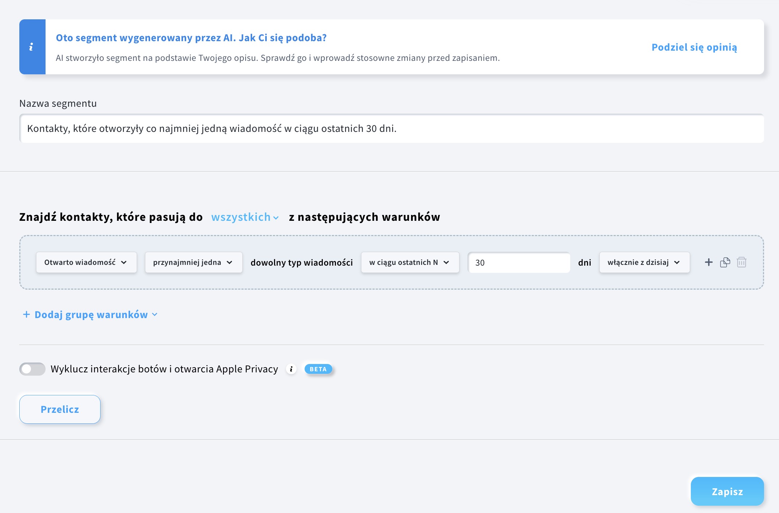Open the Otwarto wiadomość dropdown
This screenshot has height=513, width=779.
point(86,262)
